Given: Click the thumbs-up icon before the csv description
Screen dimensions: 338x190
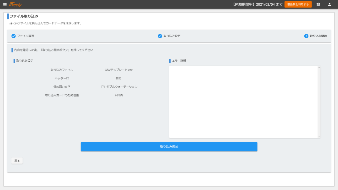Looking at the screenshot, I should pyautogui.click(x=11, y=23).
